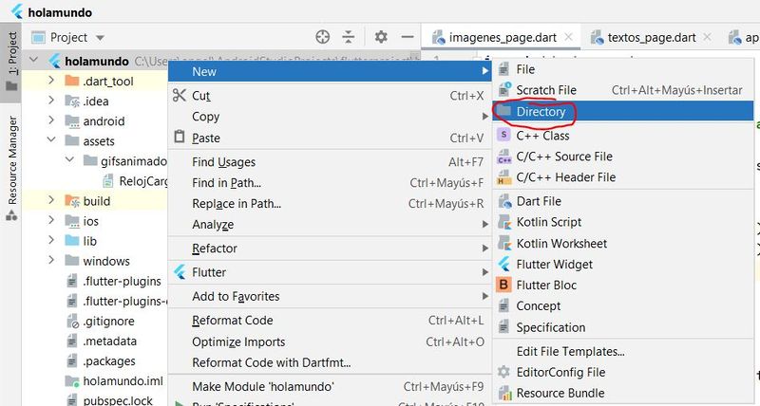Expand the .idea folder
760x406 pixels.
(x=51, y=101)
